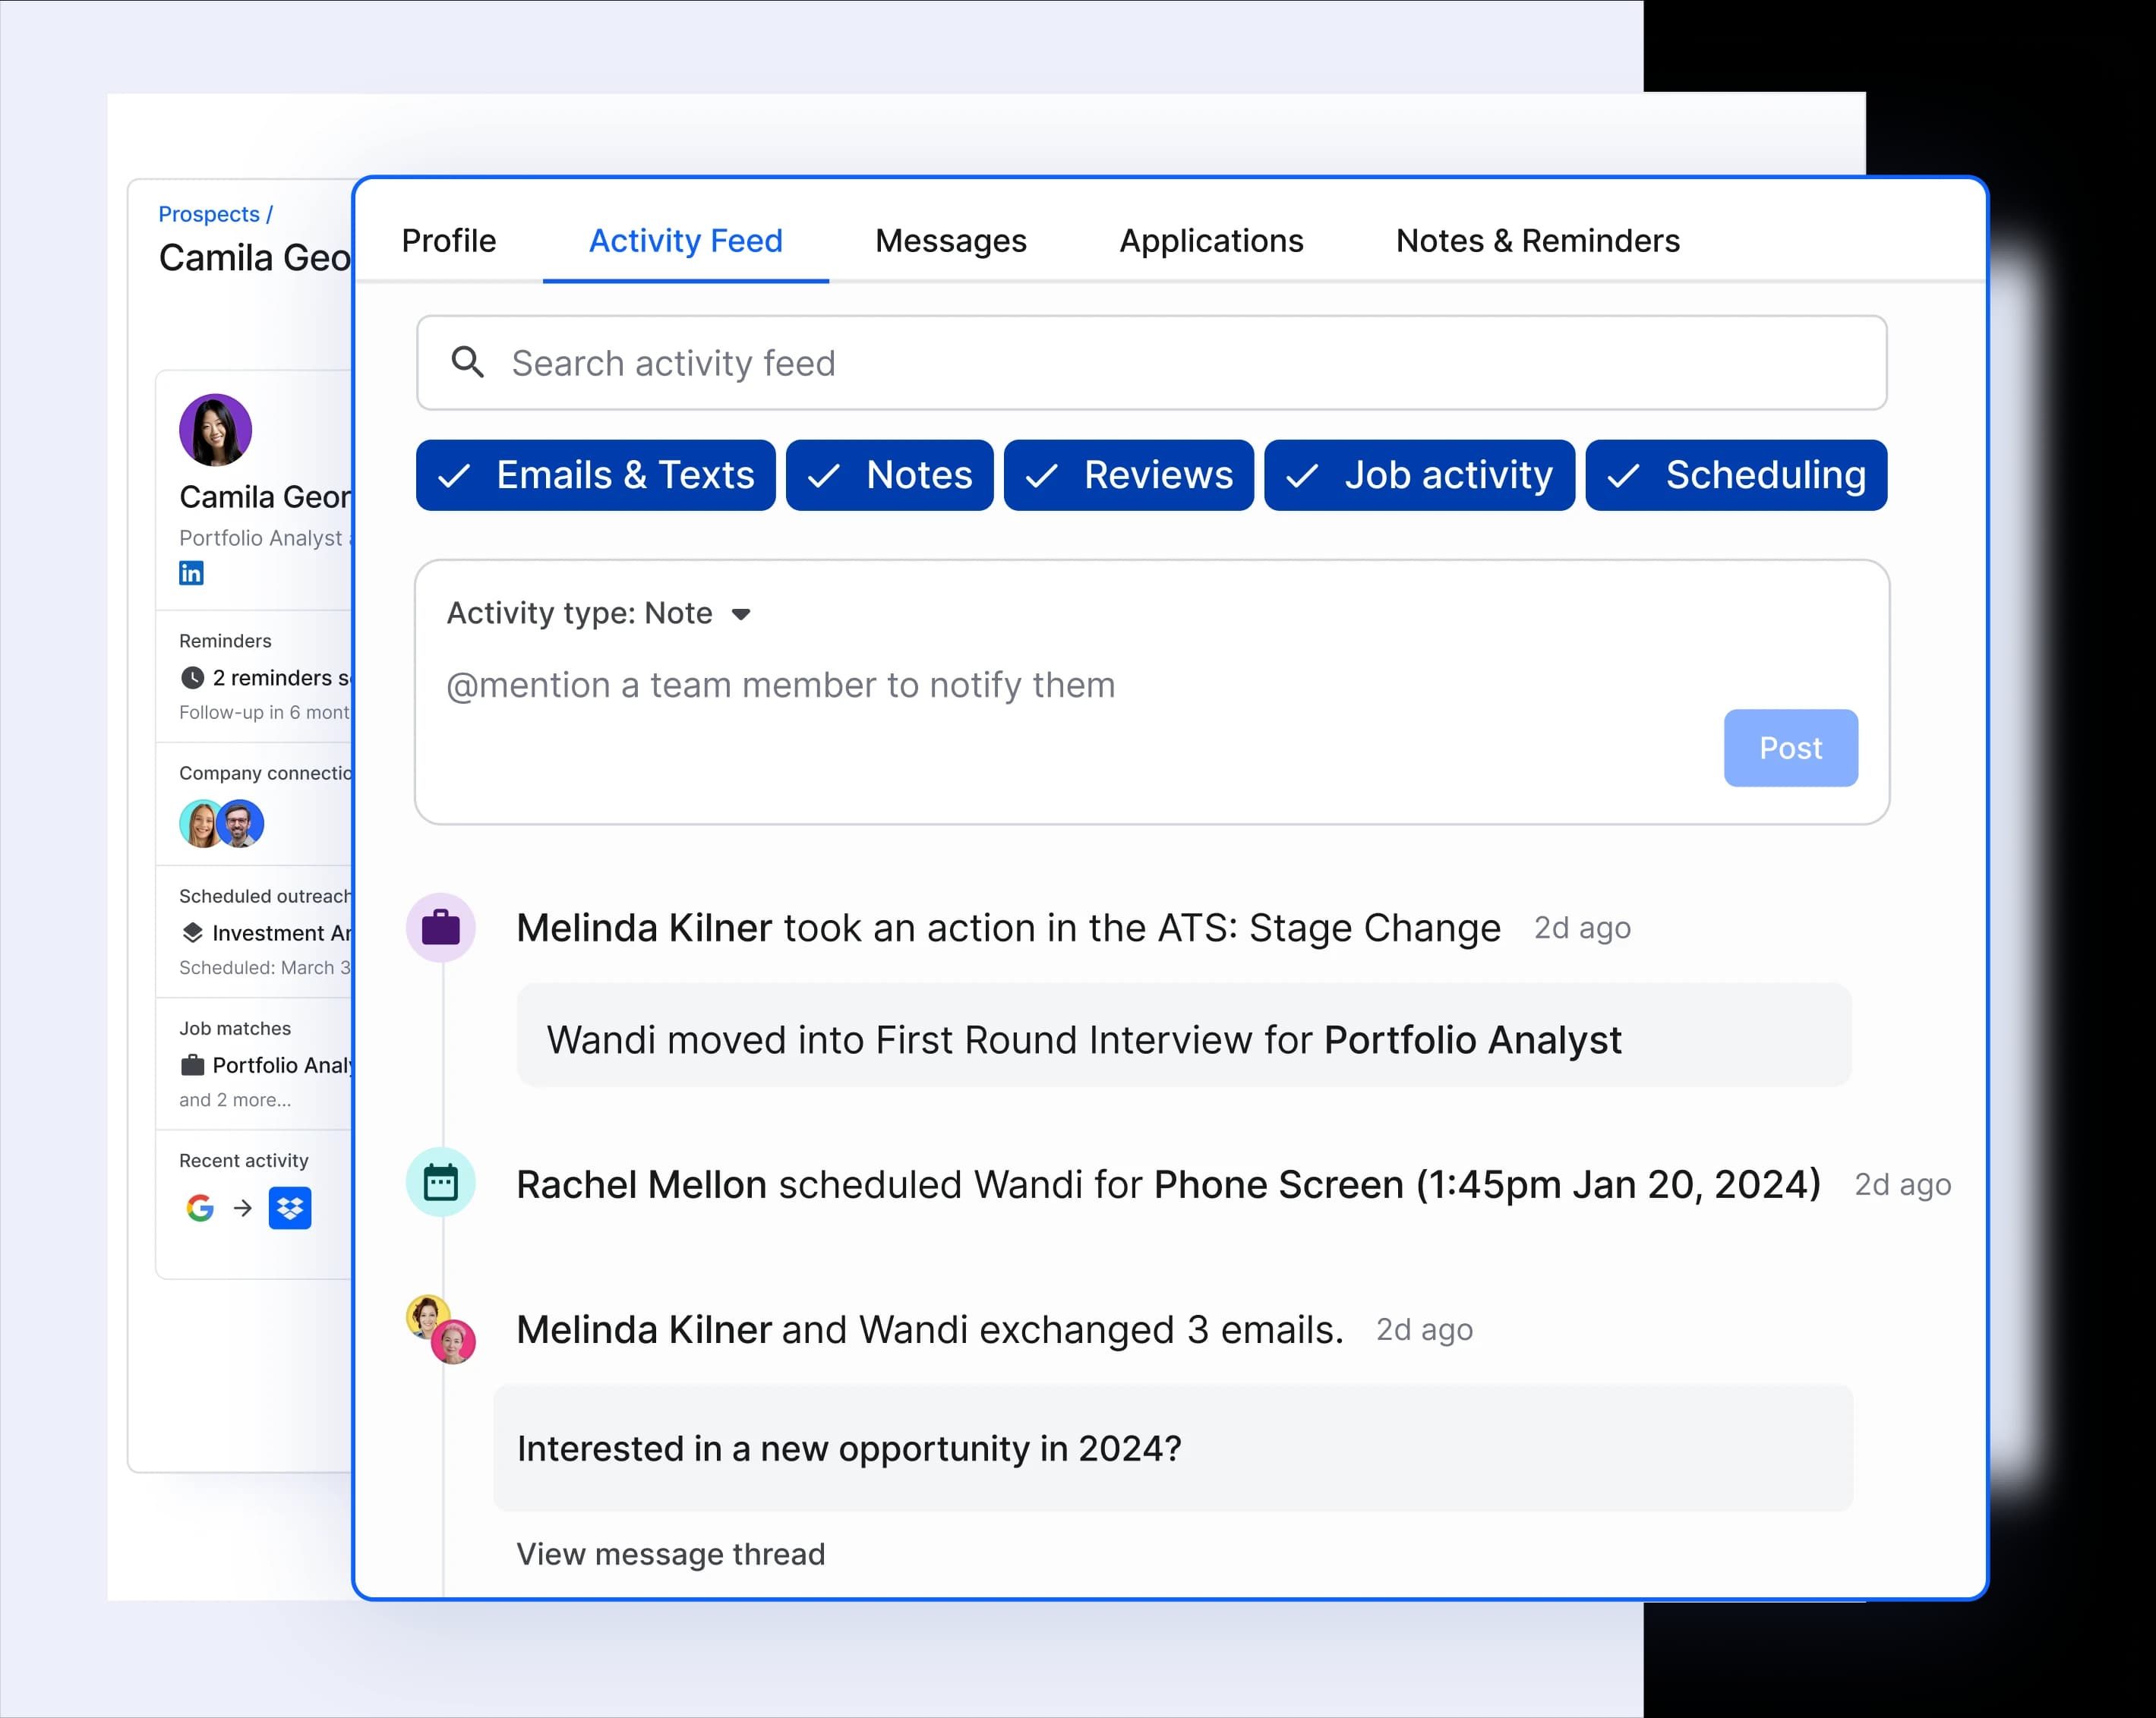Click the Google icon under Recent activity
Image resolution: width=2156 pixels, height=1718 pixels.
pyautogui.click(x=200, y=1207)
